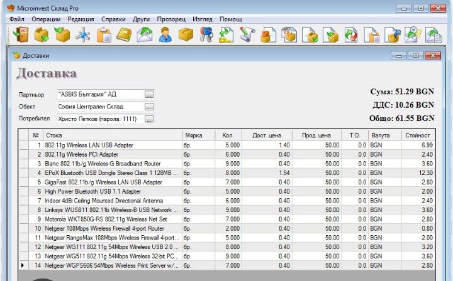Image resolution: width=453 pixels, height=281 pixels.
Task: Open the Файл menu
Action: (17, 19)
